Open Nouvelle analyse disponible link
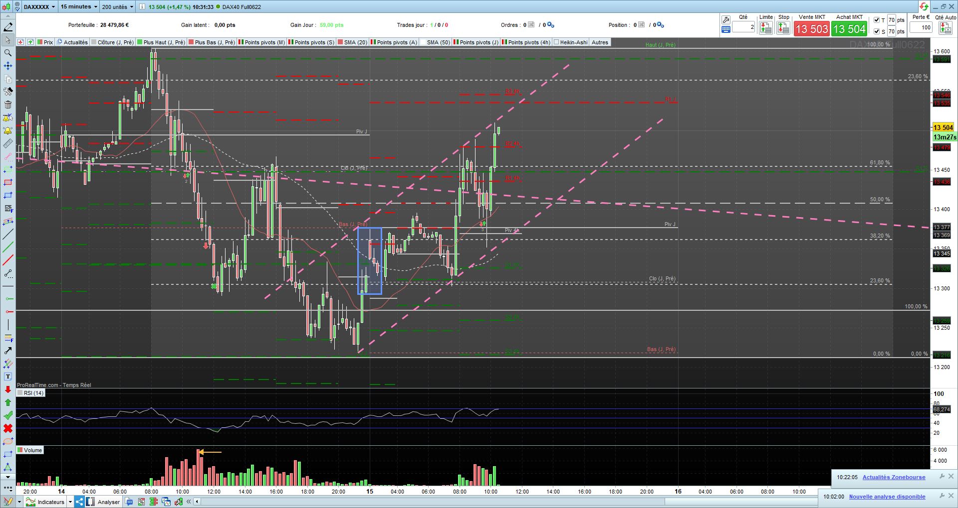The width and height of the screenshot is (958, 508). point(887,497)
